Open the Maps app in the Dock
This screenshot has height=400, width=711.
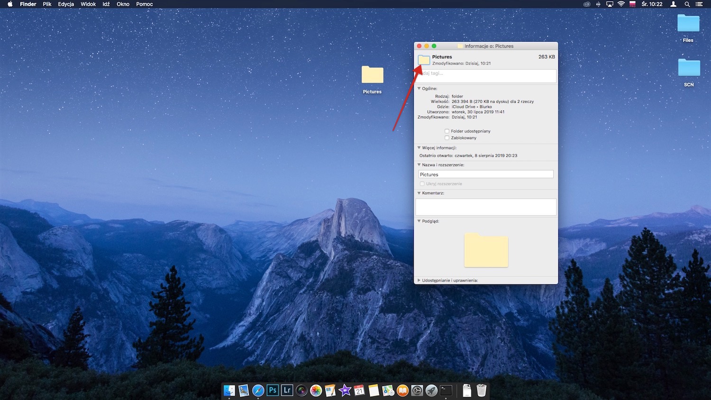388,390
